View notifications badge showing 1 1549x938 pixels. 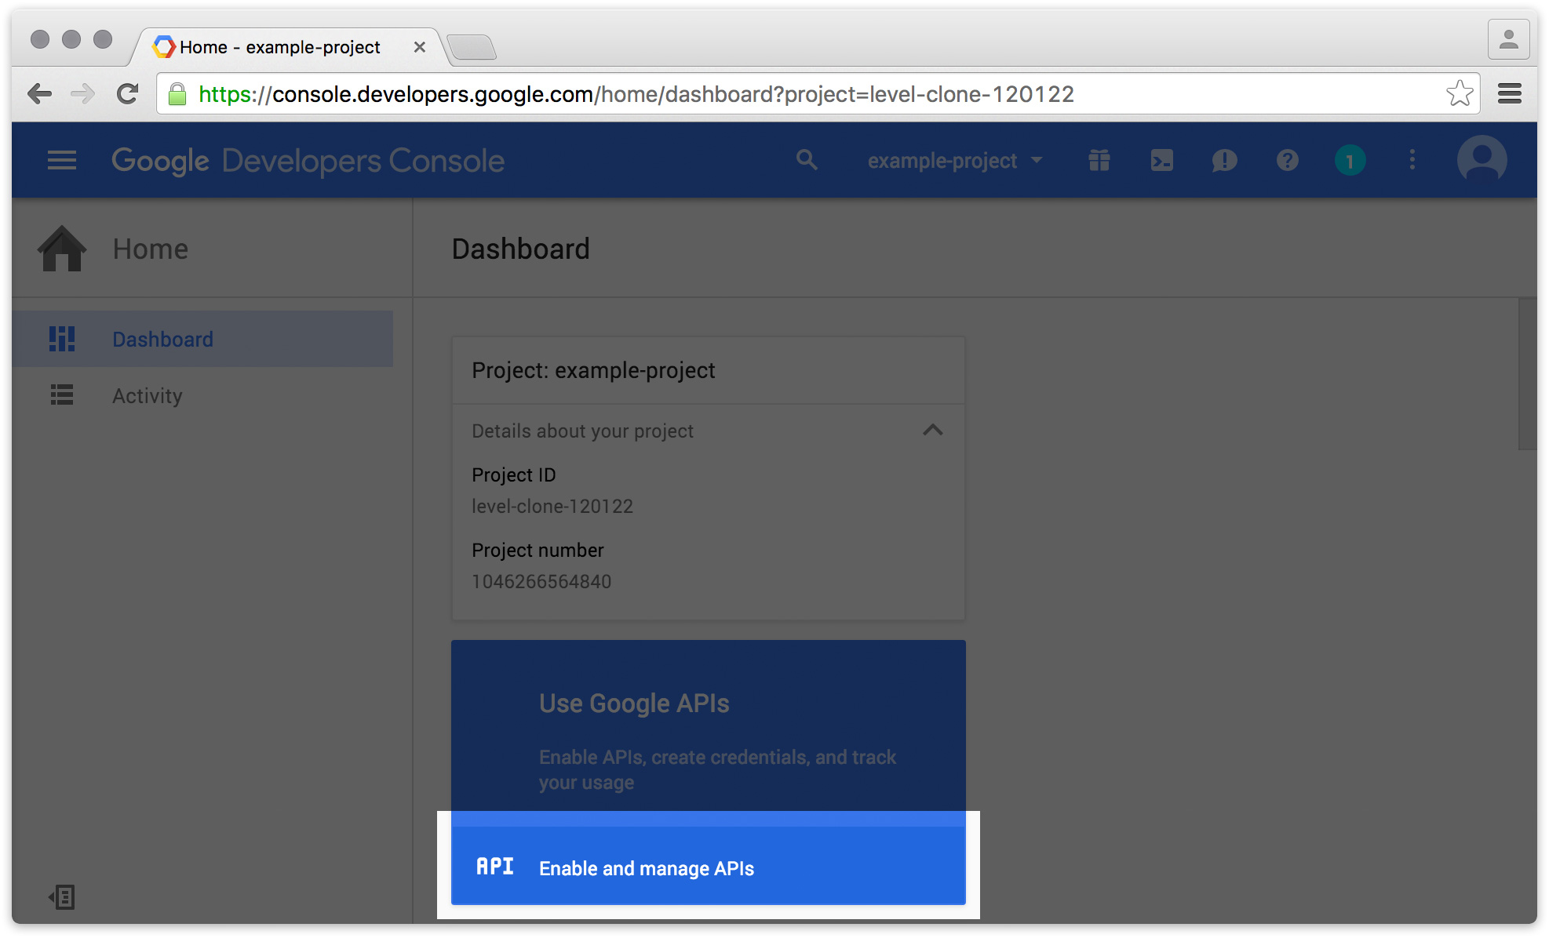[x=1350, y=161]
